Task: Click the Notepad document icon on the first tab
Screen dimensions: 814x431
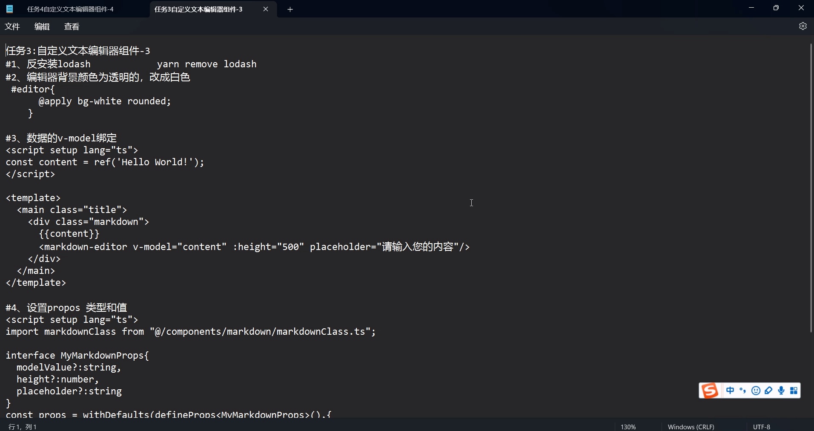Action: click(9, 9)
